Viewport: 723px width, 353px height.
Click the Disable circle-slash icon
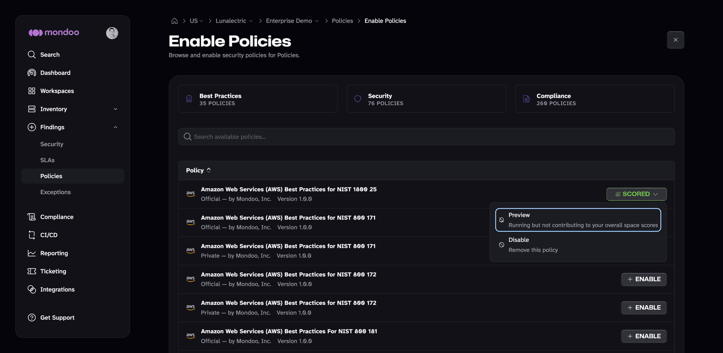[x=501, y=244]
